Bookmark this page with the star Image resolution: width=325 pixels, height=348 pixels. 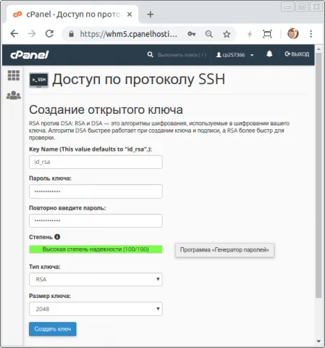point(227,34)
